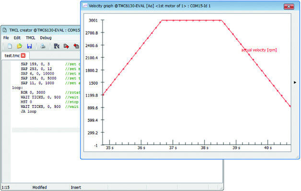Open the Debug menu

(46, 38)
